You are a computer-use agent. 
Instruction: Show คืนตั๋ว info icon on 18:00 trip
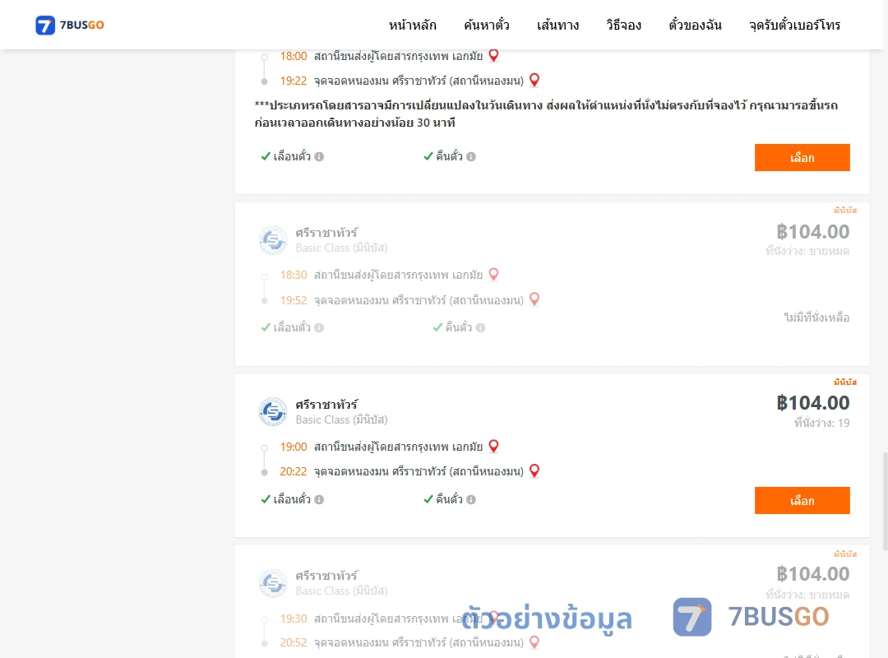click(471, 156)
